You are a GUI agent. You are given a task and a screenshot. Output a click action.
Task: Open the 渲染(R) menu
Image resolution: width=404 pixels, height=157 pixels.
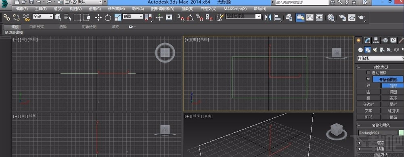187,9
